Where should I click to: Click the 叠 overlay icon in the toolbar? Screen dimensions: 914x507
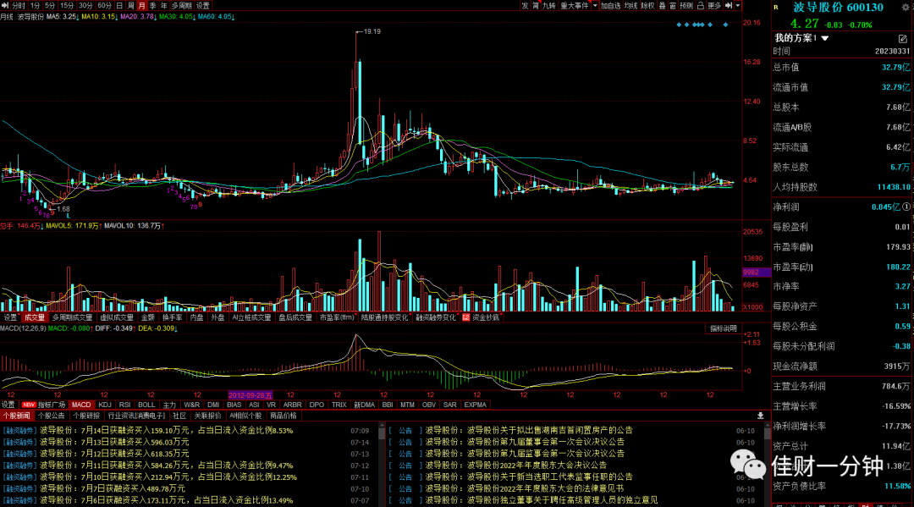(662, 5)
